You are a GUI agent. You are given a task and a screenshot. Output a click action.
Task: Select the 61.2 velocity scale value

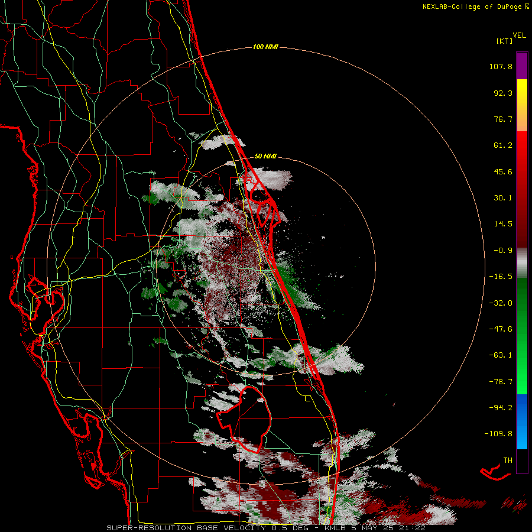point(503,145)
